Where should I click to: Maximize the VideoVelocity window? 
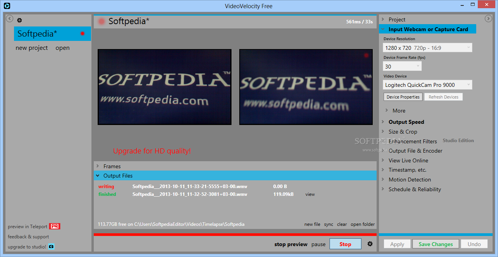472,5
